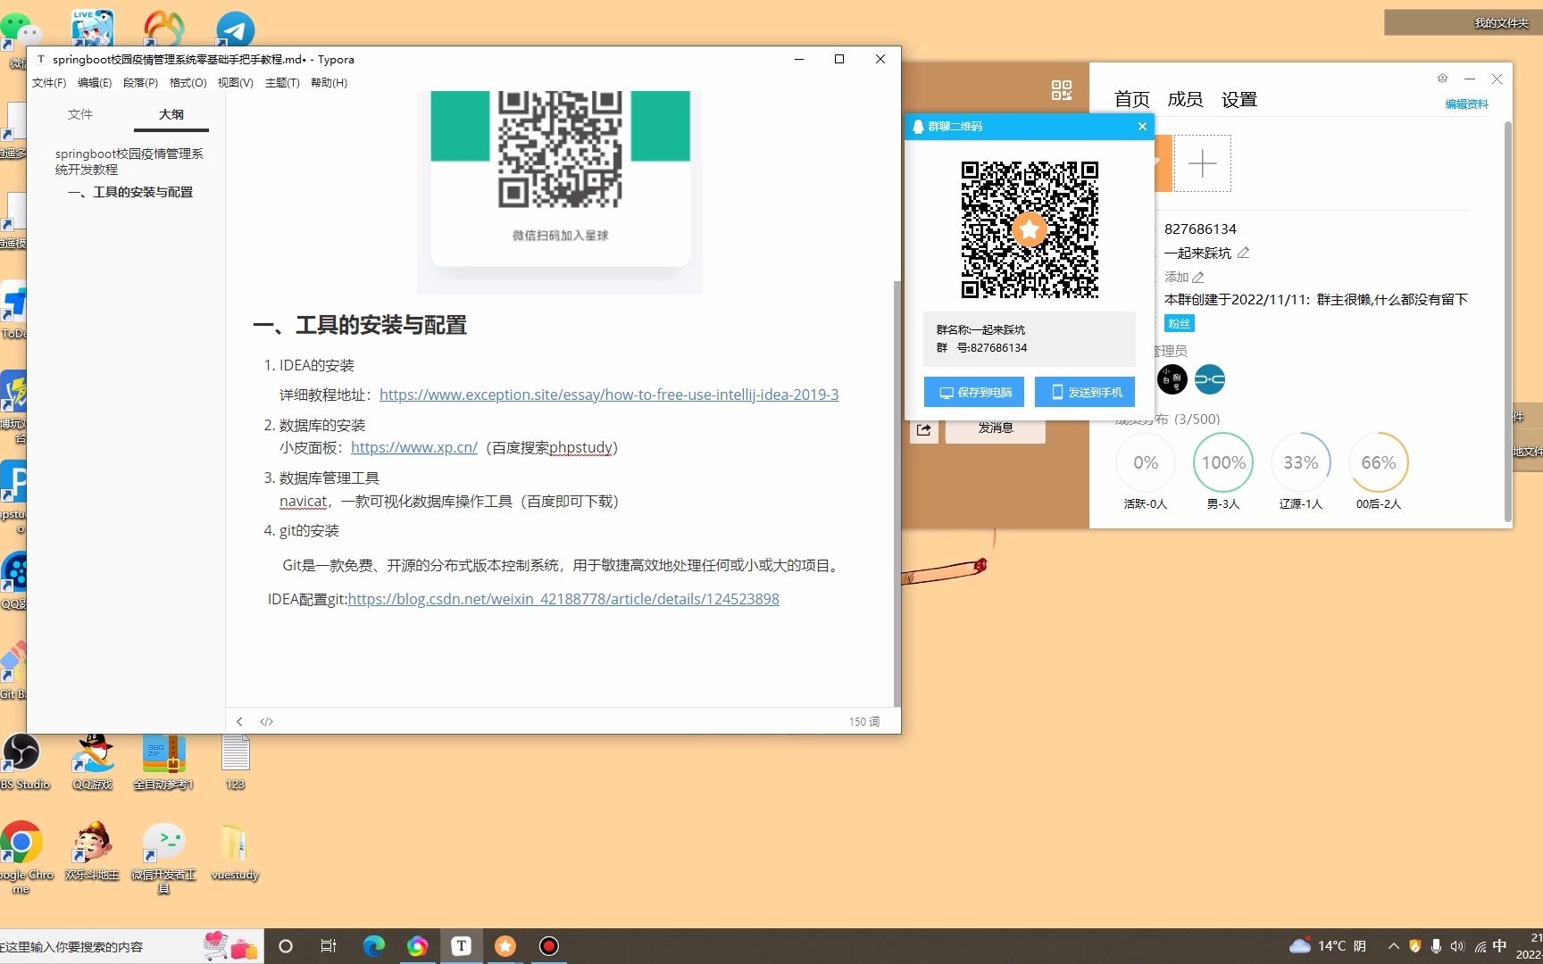The height and width of the screenshot is (964, 1543).
Task: Open the 微信开发者工具 desktop icon
Action: 163,857
